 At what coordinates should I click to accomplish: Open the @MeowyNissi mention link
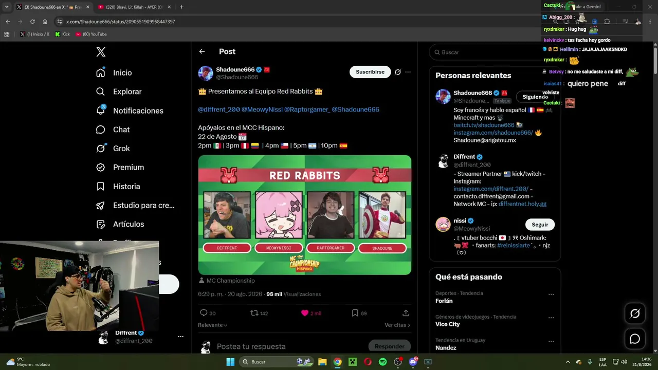coord(262,109)
